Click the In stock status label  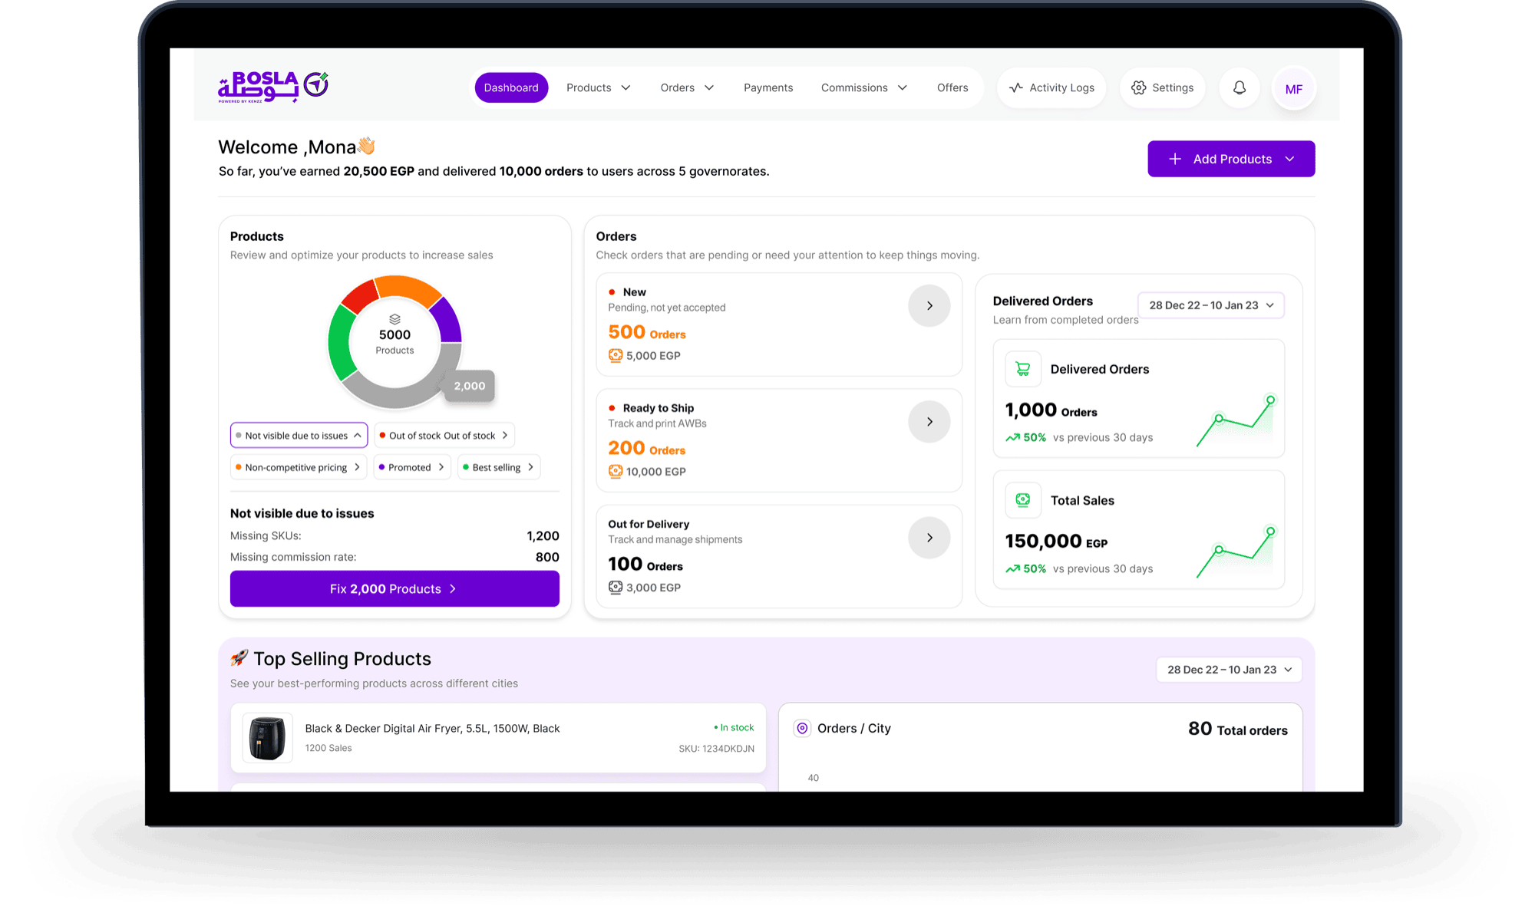(734, 727)
